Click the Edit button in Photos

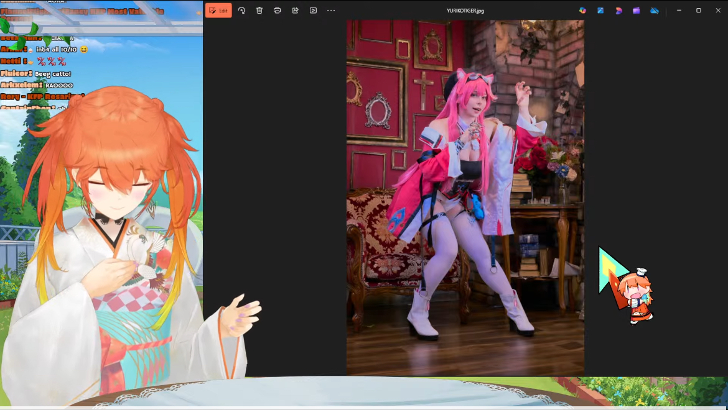[218, 10]
